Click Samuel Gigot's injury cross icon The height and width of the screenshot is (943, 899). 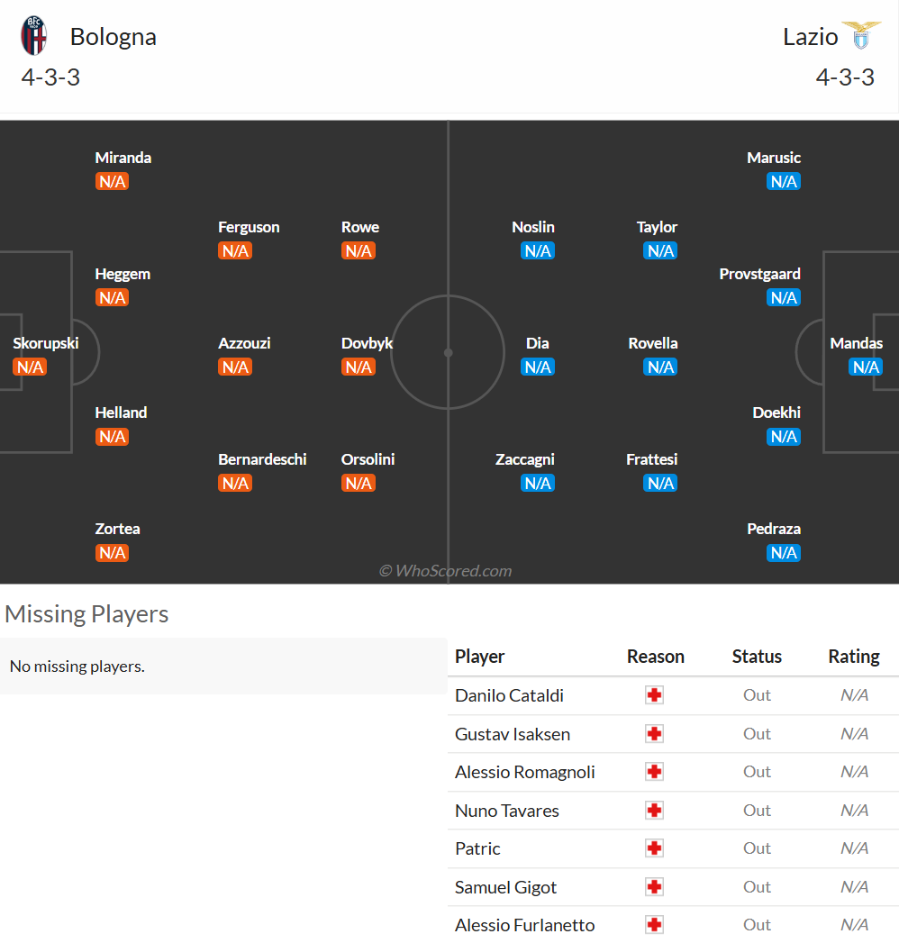pos(654,886)
